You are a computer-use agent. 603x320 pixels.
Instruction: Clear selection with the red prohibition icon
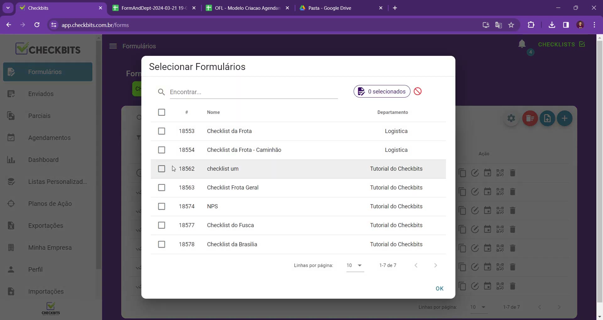(418, 91)
